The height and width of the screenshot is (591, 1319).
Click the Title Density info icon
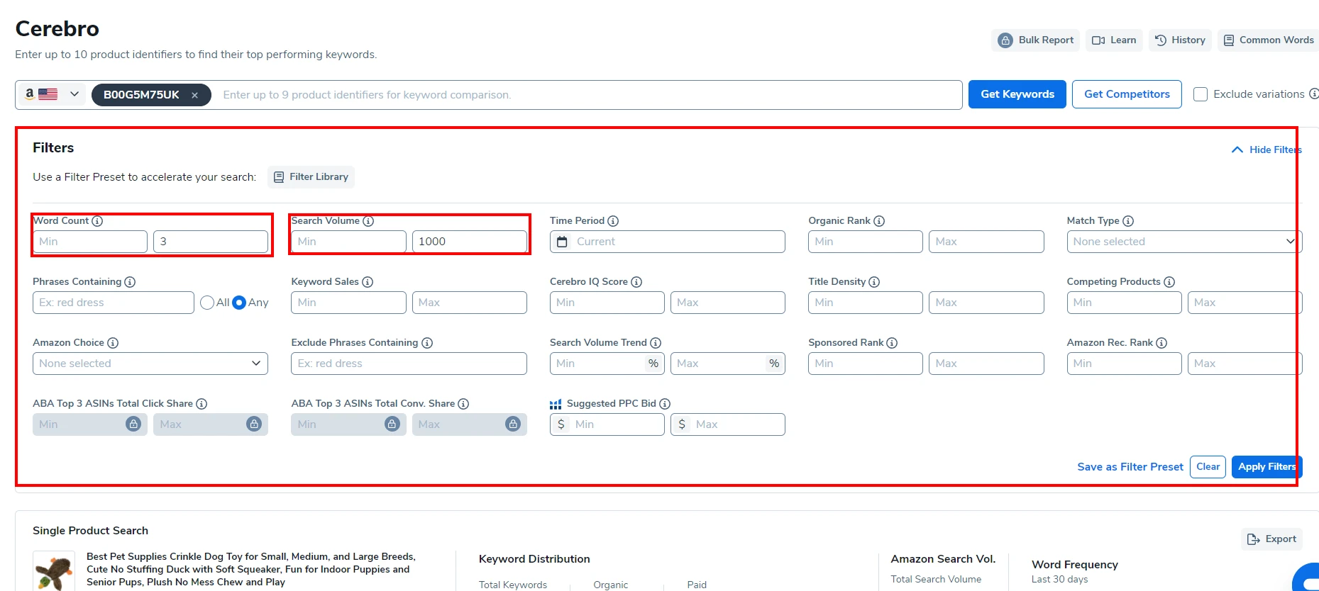(x=874, y=282)
